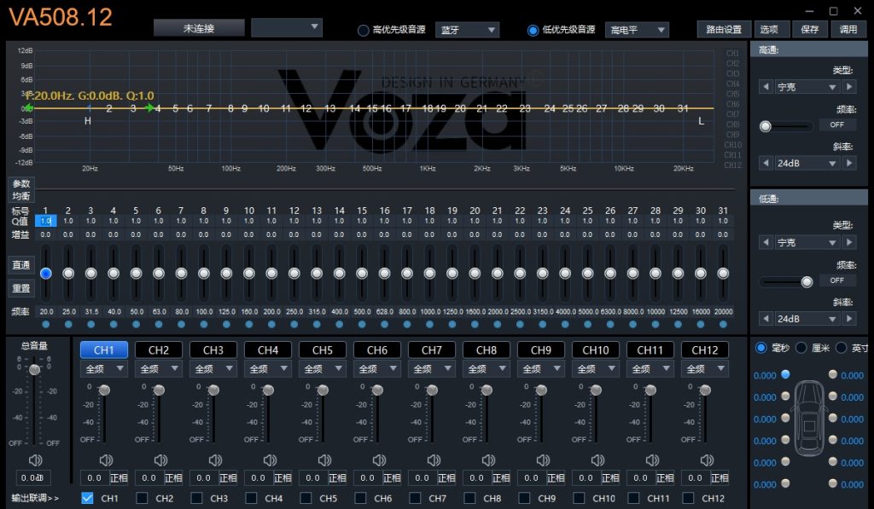Image resolution: width=874 pixels, height=509 pixels.
Task: Select the CH7 channel tab
Action: click(x=431, y=350)
